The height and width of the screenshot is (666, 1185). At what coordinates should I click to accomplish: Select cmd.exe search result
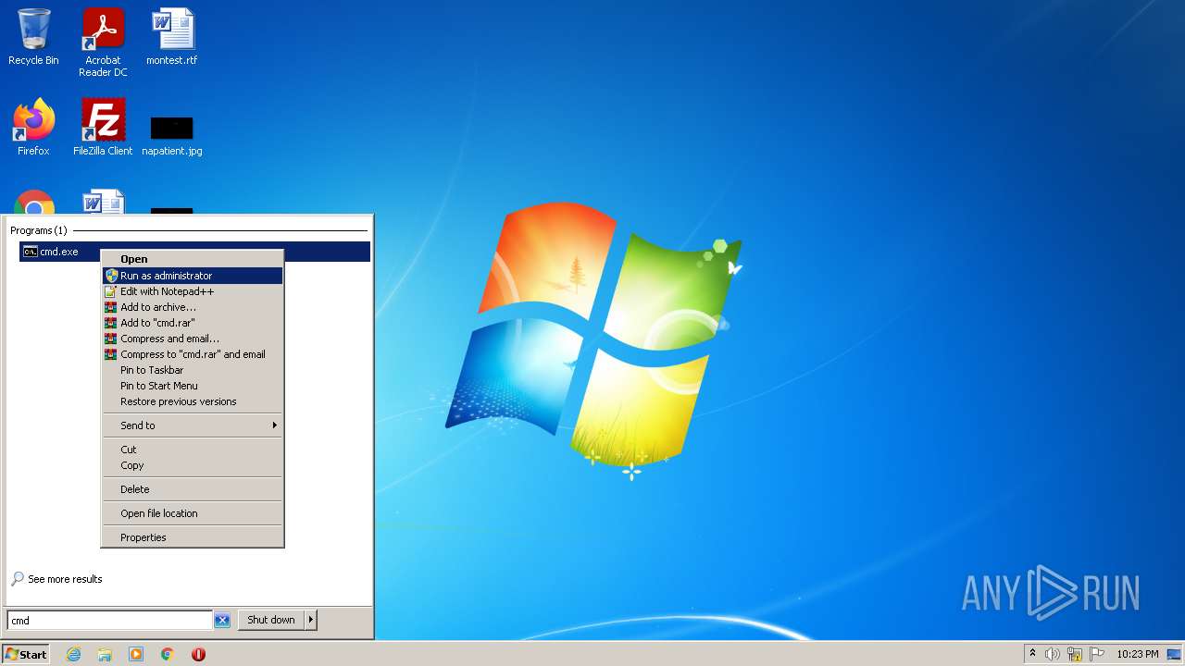click(194, 252)
